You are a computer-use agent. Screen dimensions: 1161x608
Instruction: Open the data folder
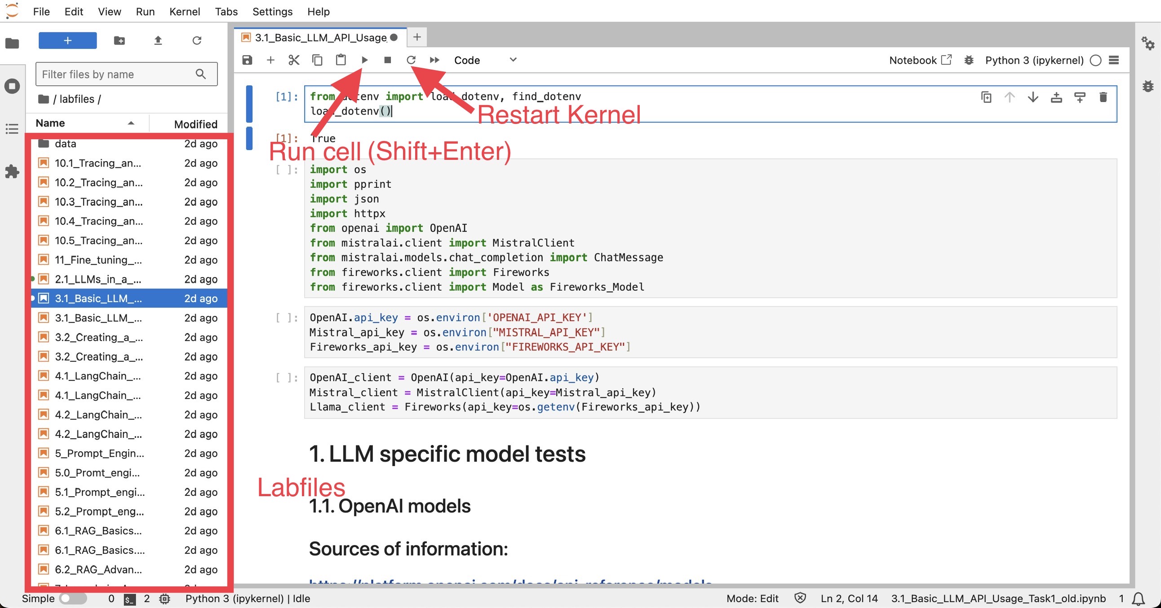[x=65, y=144]
